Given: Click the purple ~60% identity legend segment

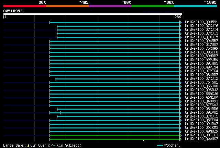Looking at the screenshot, I should point(110,6).
